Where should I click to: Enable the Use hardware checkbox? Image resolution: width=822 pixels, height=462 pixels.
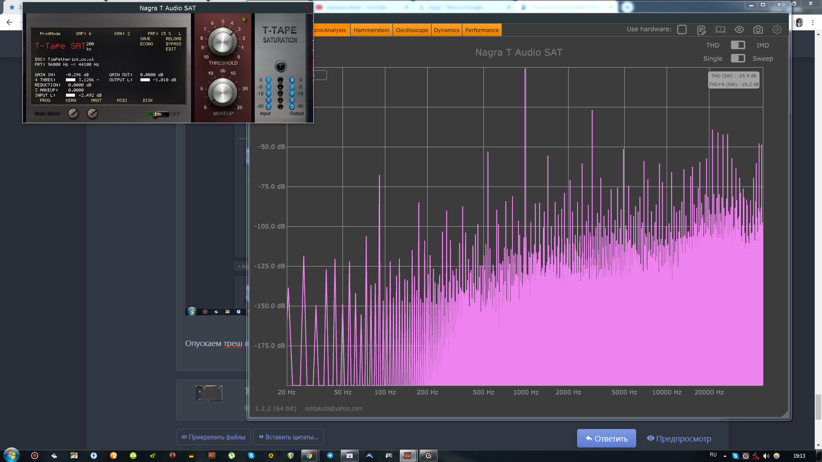[x=682, y=30]
